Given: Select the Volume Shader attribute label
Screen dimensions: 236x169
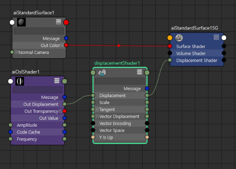Looking at the screenshot, I should point(191,53).
